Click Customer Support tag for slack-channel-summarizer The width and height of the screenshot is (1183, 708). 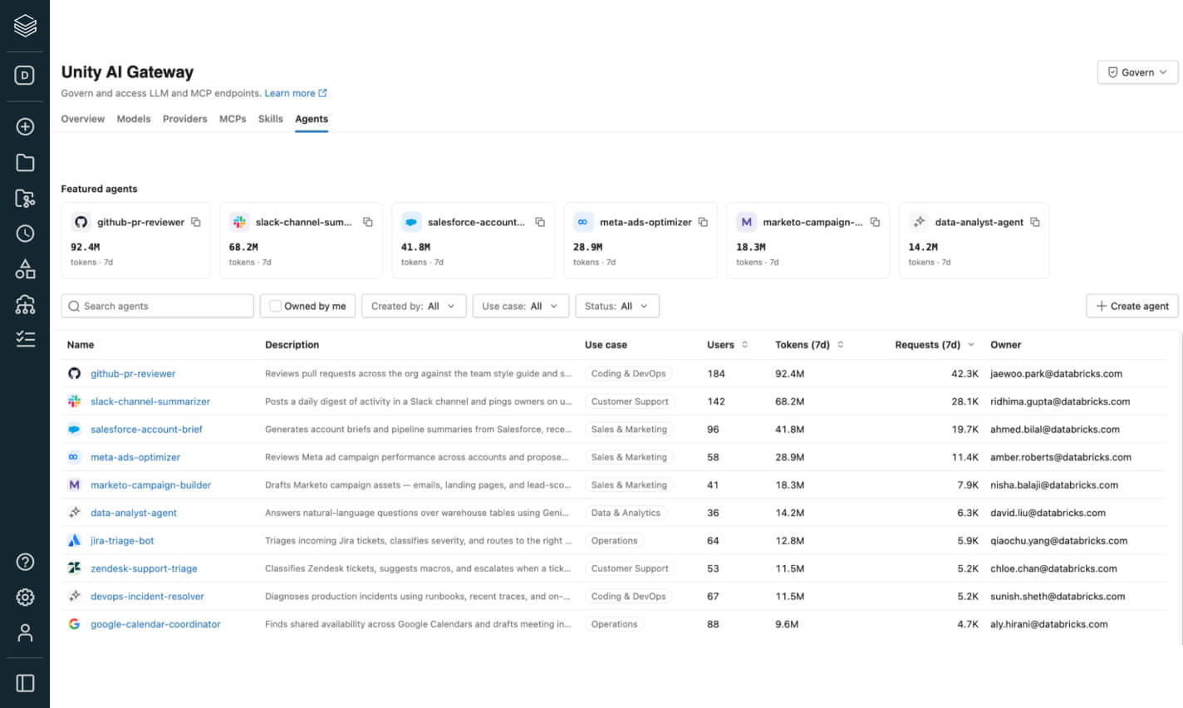(x=630, y=401)
